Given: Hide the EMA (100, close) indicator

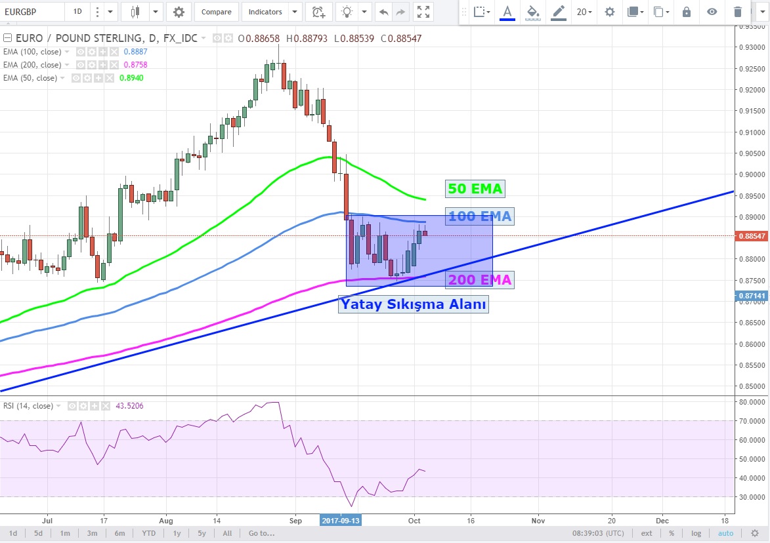Looking at the screenshot, I should pos(81,52).
